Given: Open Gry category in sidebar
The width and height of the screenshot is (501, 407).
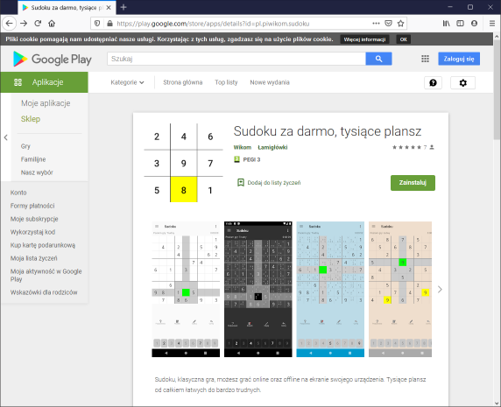Looking at the screenshot, I should coord(25,146).
